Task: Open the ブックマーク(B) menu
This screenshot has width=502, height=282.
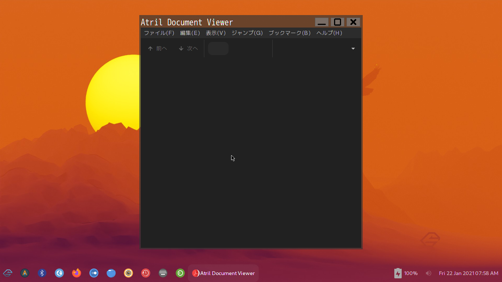Action: click(x=290, y=33)
